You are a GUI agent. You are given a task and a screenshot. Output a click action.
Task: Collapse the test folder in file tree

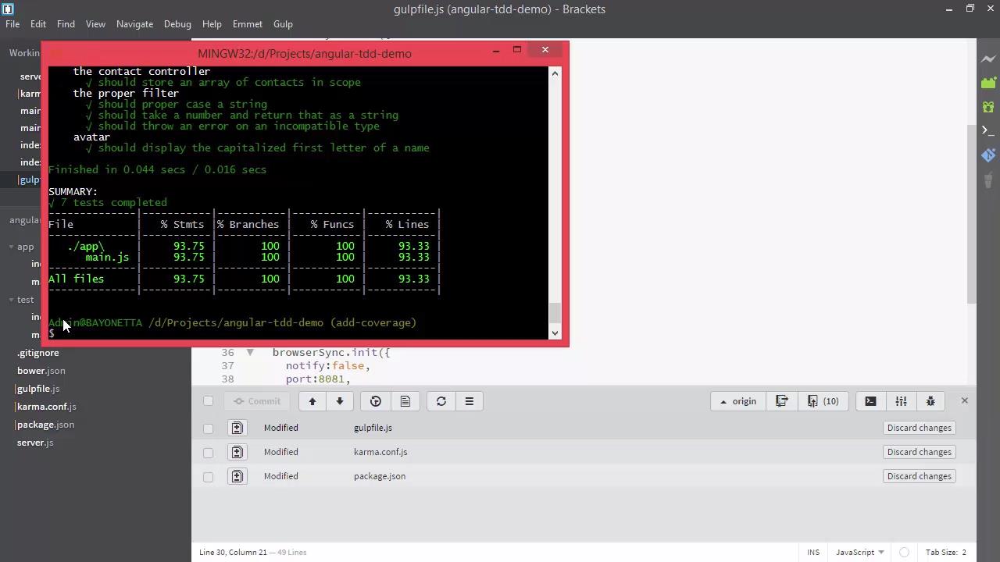[x=12, y=300]
